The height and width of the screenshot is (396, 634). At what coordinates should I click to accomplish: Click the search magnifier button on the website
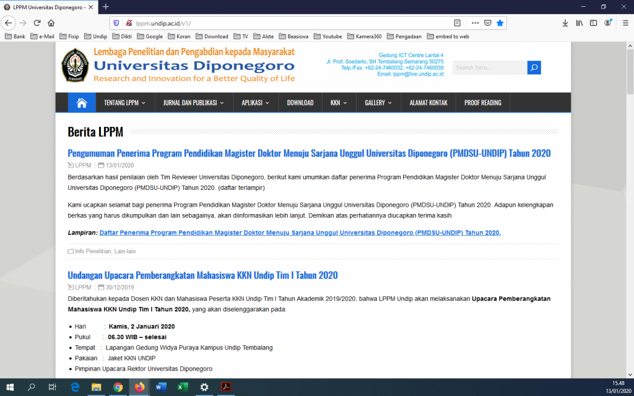[534, 67]
